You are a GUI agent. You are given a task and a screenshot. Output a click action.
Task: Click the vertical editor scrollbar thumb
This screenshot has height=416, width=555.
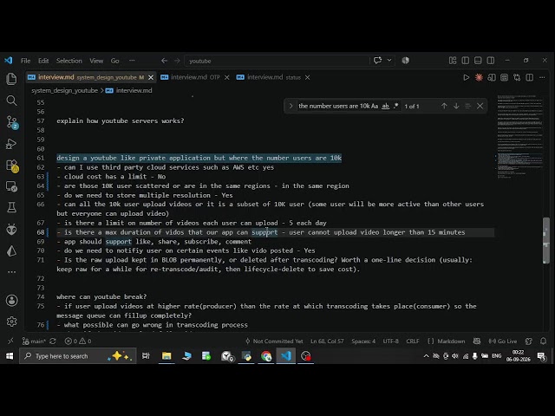(546, 240)
